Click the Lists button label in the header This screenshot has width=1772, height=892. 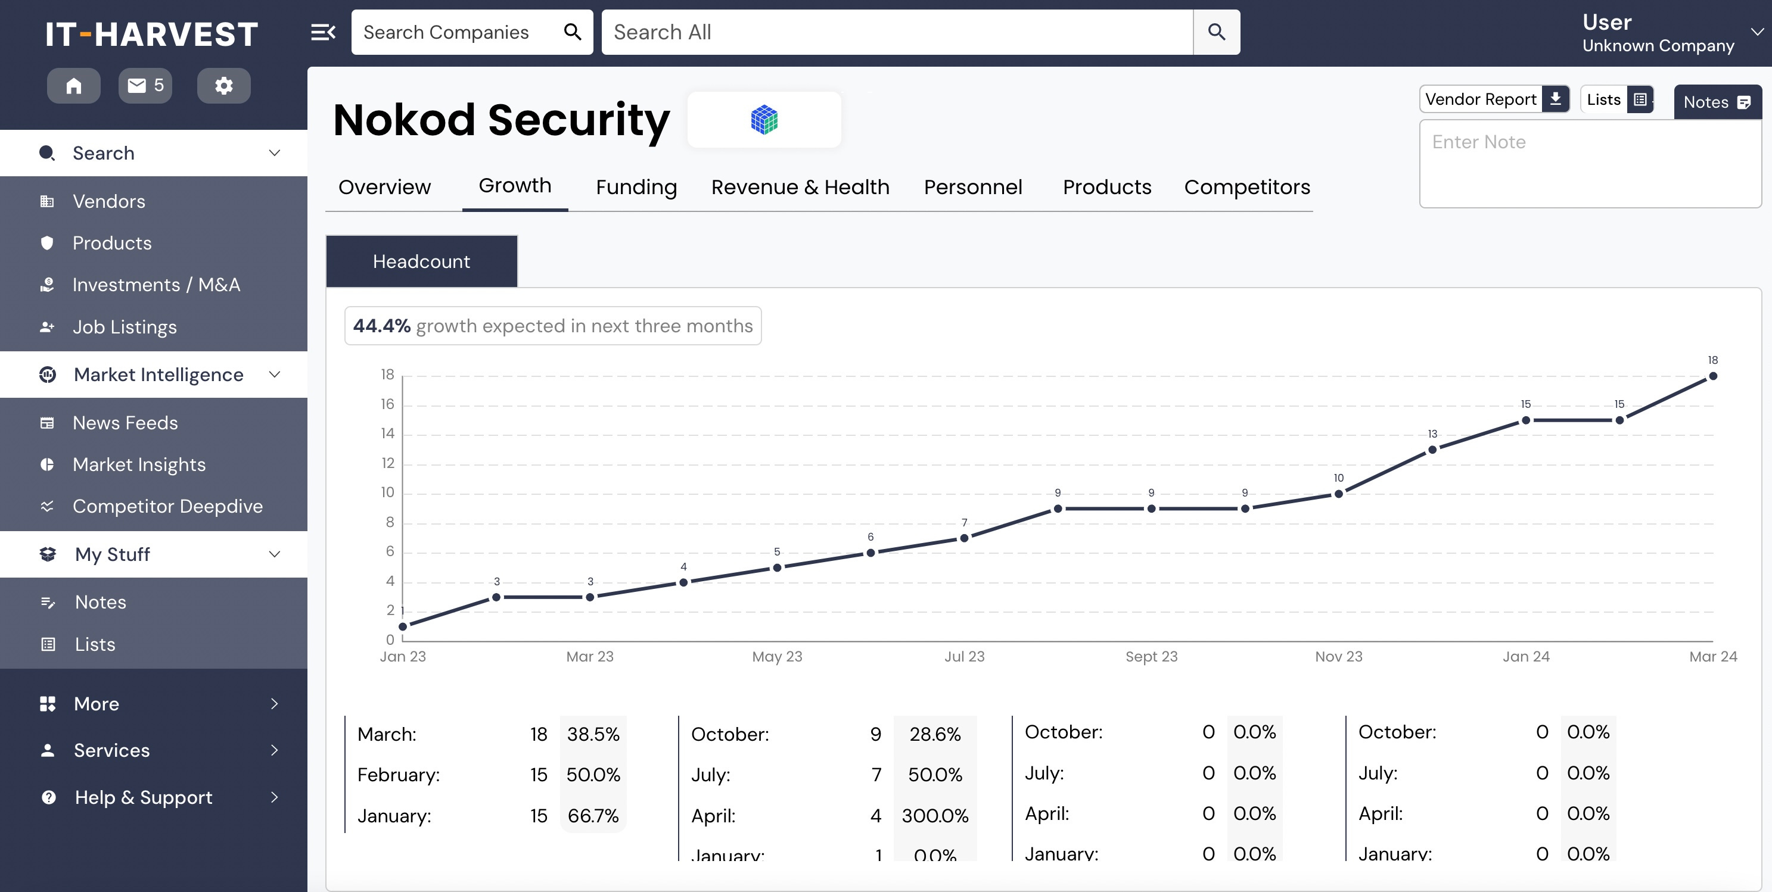(1603, 99)
